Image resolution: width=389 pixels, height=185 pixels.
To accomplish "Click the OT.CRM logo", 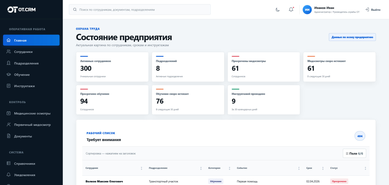I will click(22, 10).
